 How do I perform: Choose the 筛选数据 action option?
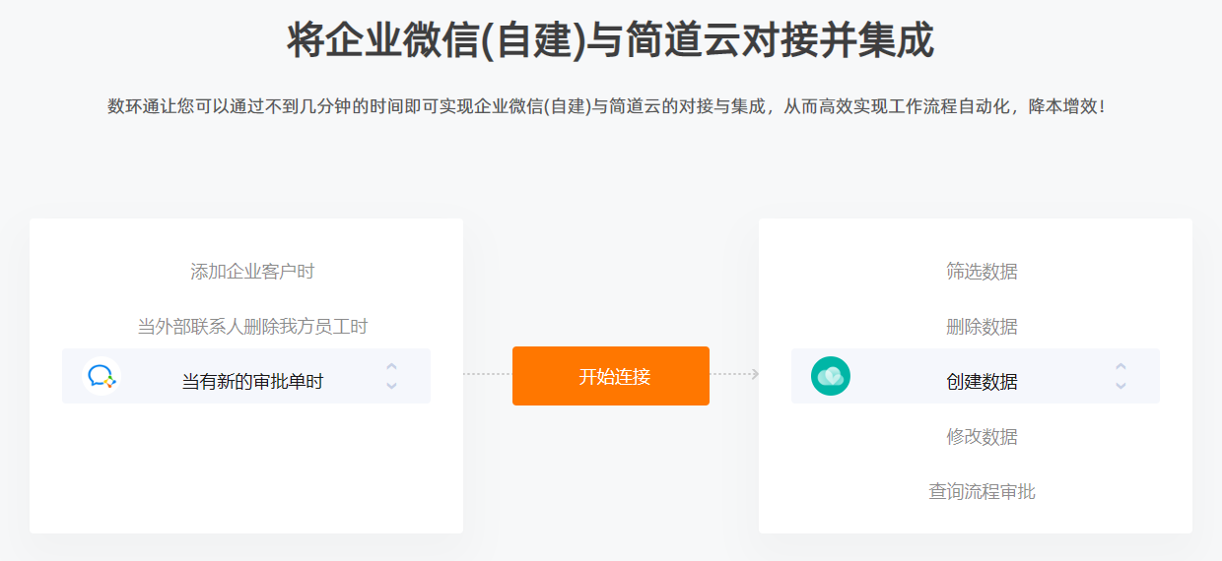coord(982,272)
